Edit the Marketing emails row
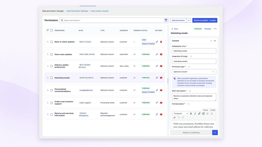 tap(157, 78)
